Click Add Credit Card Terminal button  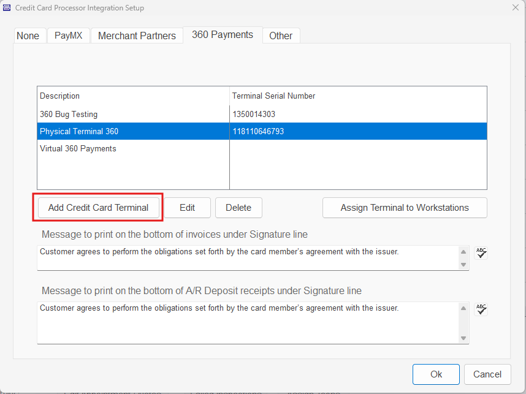[x=98, y=208]
